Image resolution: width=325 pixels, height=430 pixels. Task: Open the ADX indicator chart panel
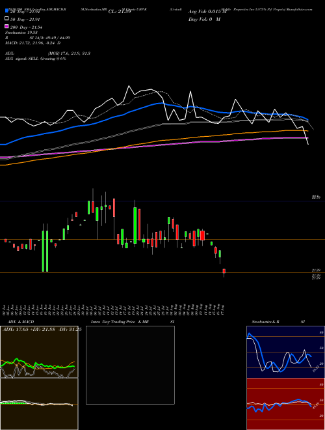pyautogui.click(x=39, y=352)
